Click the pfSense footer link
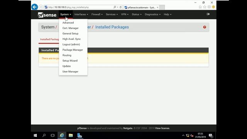247x139 pixels. click(82, 128)
